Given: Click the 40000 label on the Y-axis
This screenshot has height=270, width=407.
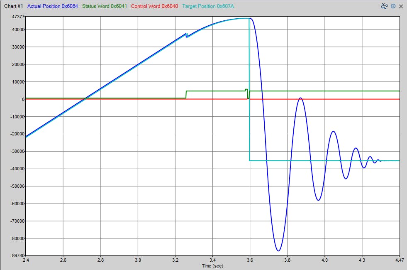Looking at the screenshot, I should click(x=18, y=29).
